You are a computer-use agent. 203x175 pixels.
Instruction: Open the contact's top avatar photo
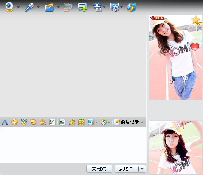coord(175,57)
